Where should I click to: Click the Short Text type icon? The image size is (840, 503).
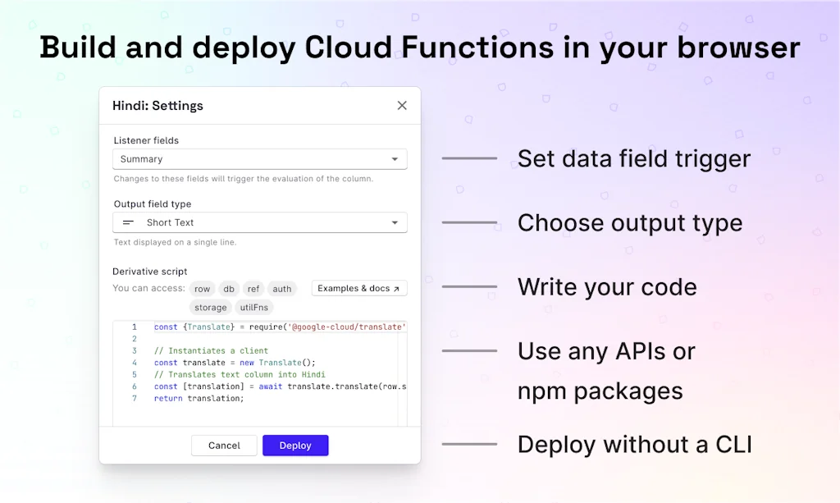(128, 222)
